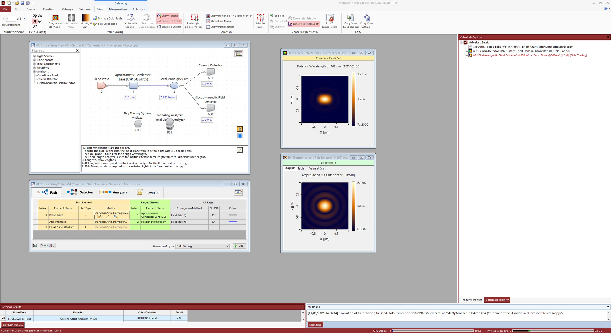Open the Analyzers page in Optical Setup Editor

tap(113, 192)
